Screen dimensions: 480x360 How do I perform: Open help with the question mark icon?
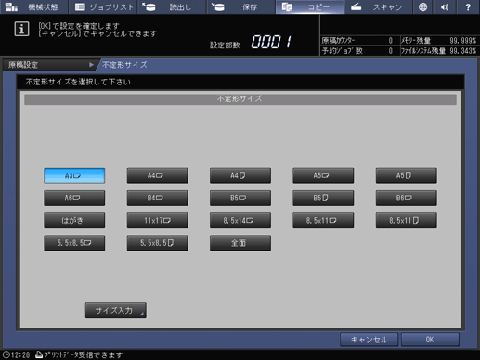pyautogui.click(x=468, y=6)
